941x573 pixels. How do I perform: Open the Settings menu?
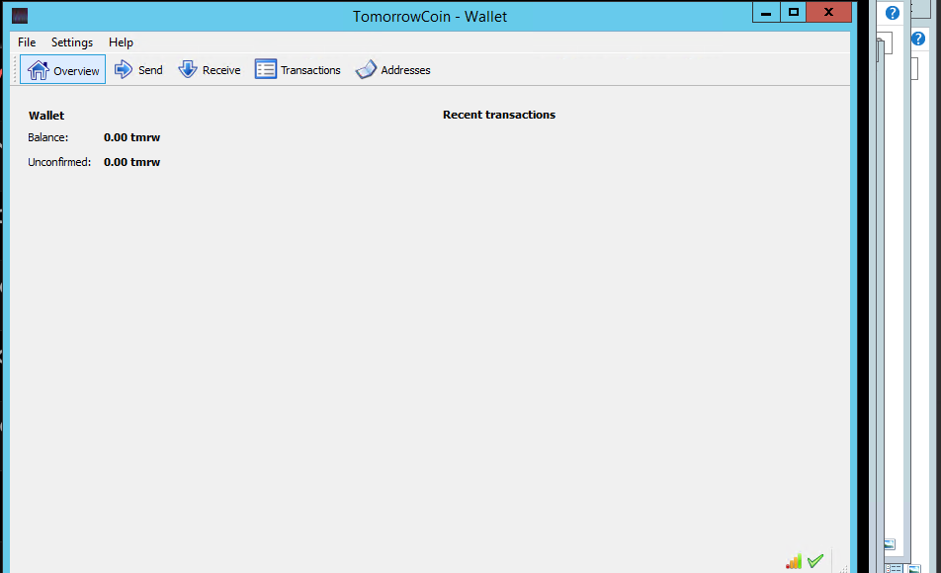click(x=72, y=42)
